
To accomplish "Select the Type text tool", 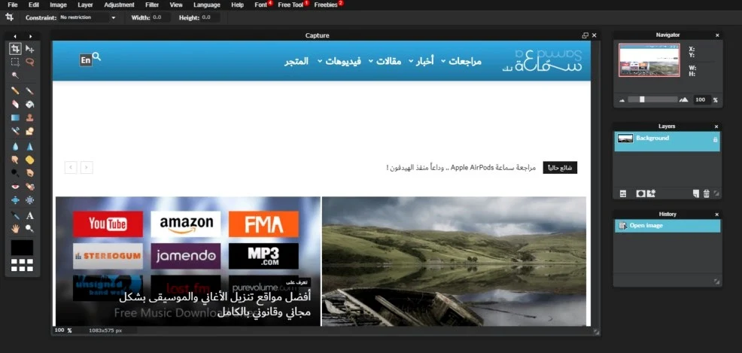I will click(x=30, y=216).
